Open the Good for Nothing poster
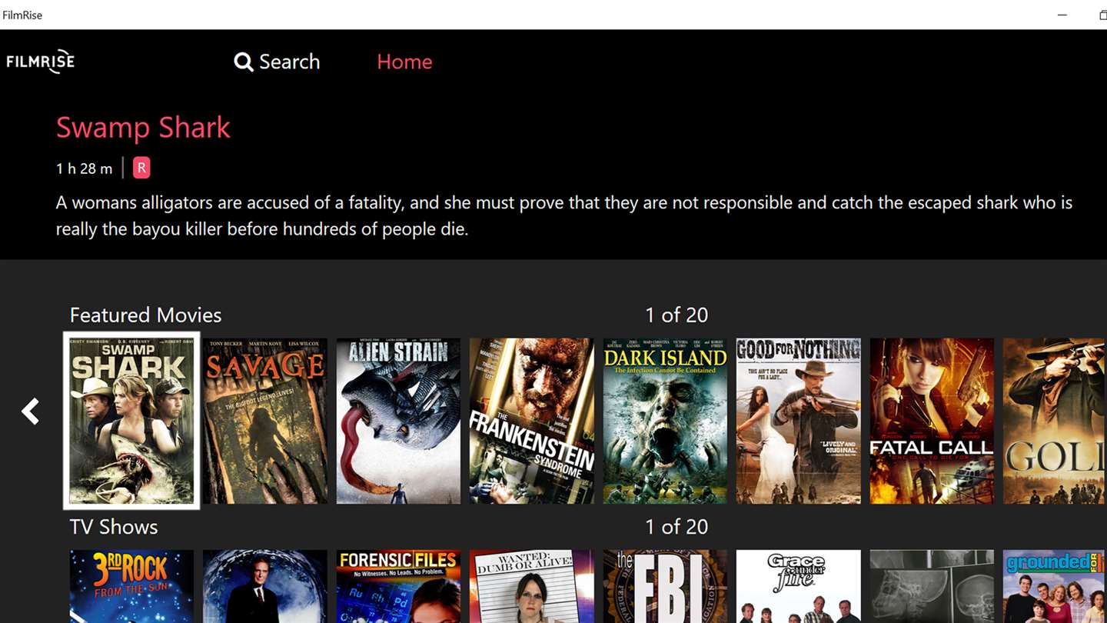This screenshot has width=1107, height=623. click(x=799, y=421)
